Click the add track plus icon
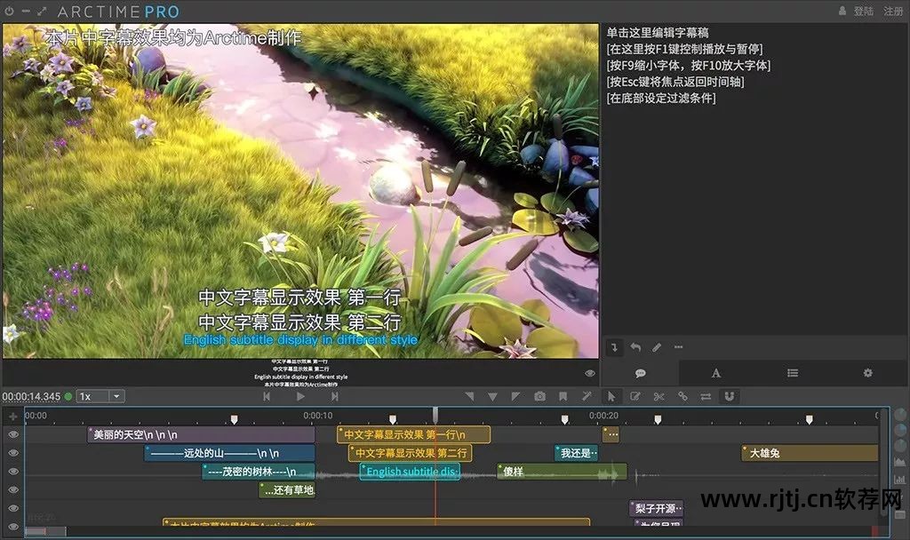The image size is (910, 540). click(x=12, y=417)
